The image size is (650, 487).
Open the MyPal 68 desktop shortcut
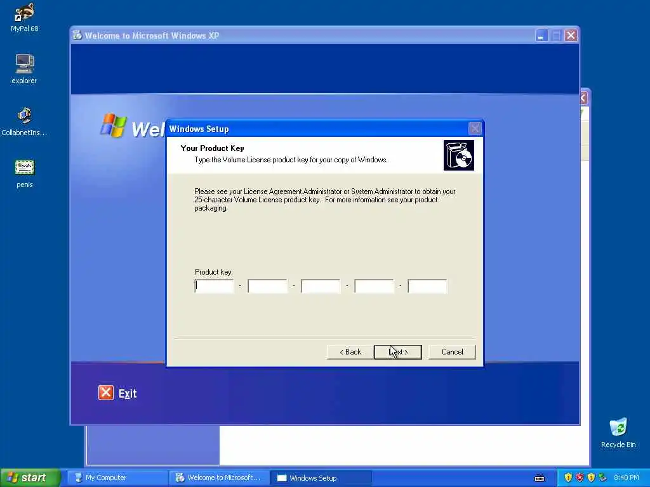tap(25, 16)
